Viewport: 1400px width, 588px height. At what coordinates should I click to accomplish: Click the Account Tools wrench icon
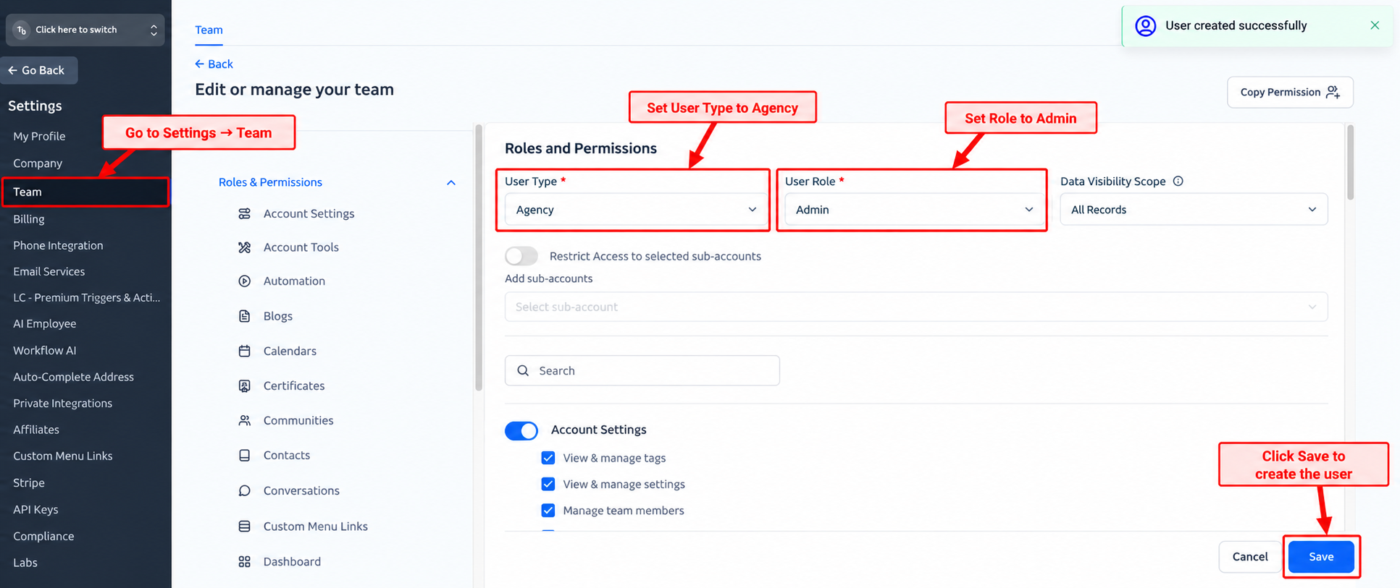(244, 247)
